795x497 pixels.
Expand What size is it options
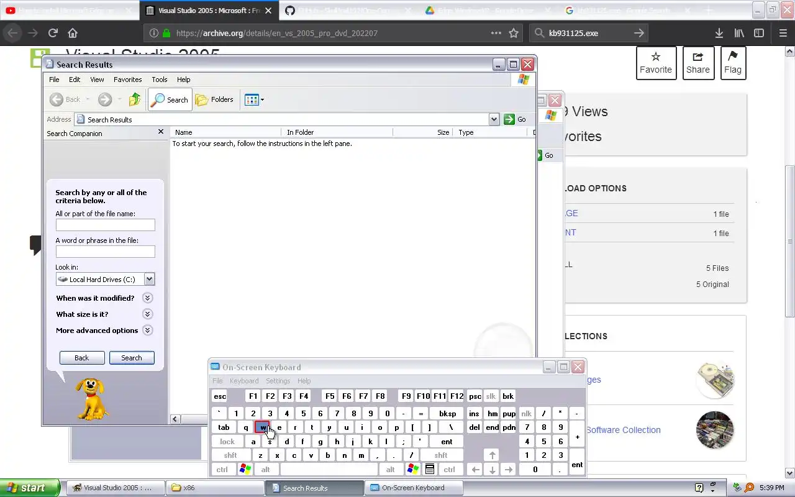click(147, 314)
